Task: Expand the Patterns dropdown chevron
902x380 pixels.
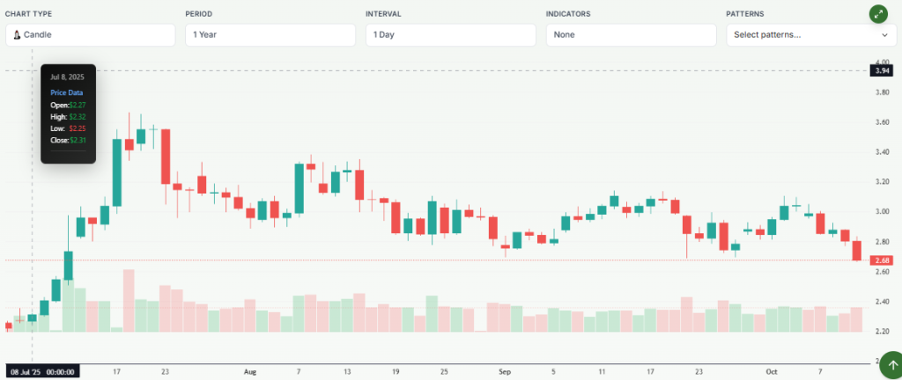Action: click(x=884, y=35)
